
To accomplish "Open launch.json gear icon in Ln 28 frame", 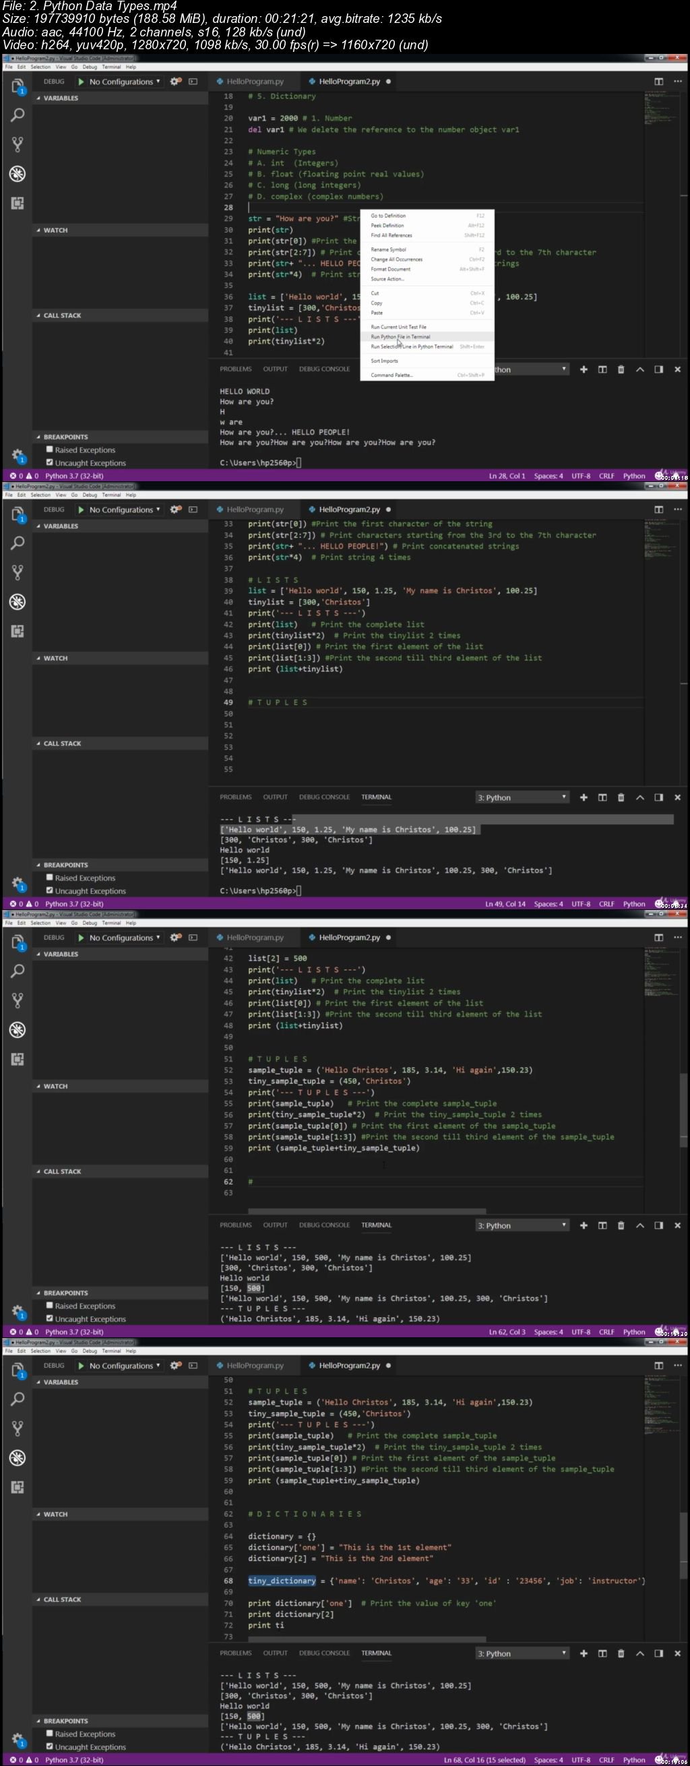I will click(x=176, y=82).
